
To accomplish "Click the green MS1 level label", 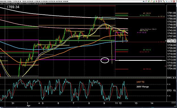I will [147, 50].
